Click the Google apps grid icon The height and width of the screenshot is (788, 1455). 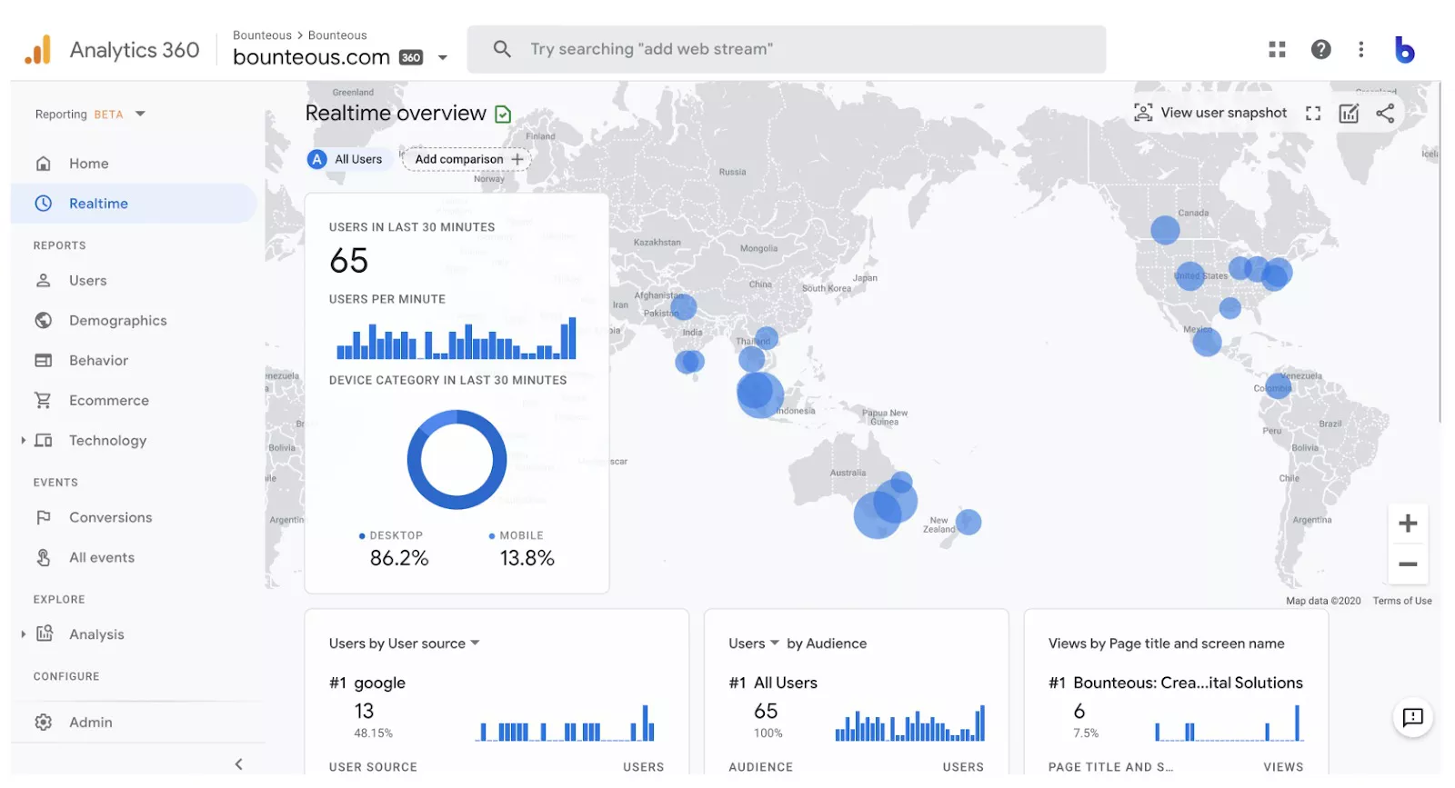coord(1277,49)
